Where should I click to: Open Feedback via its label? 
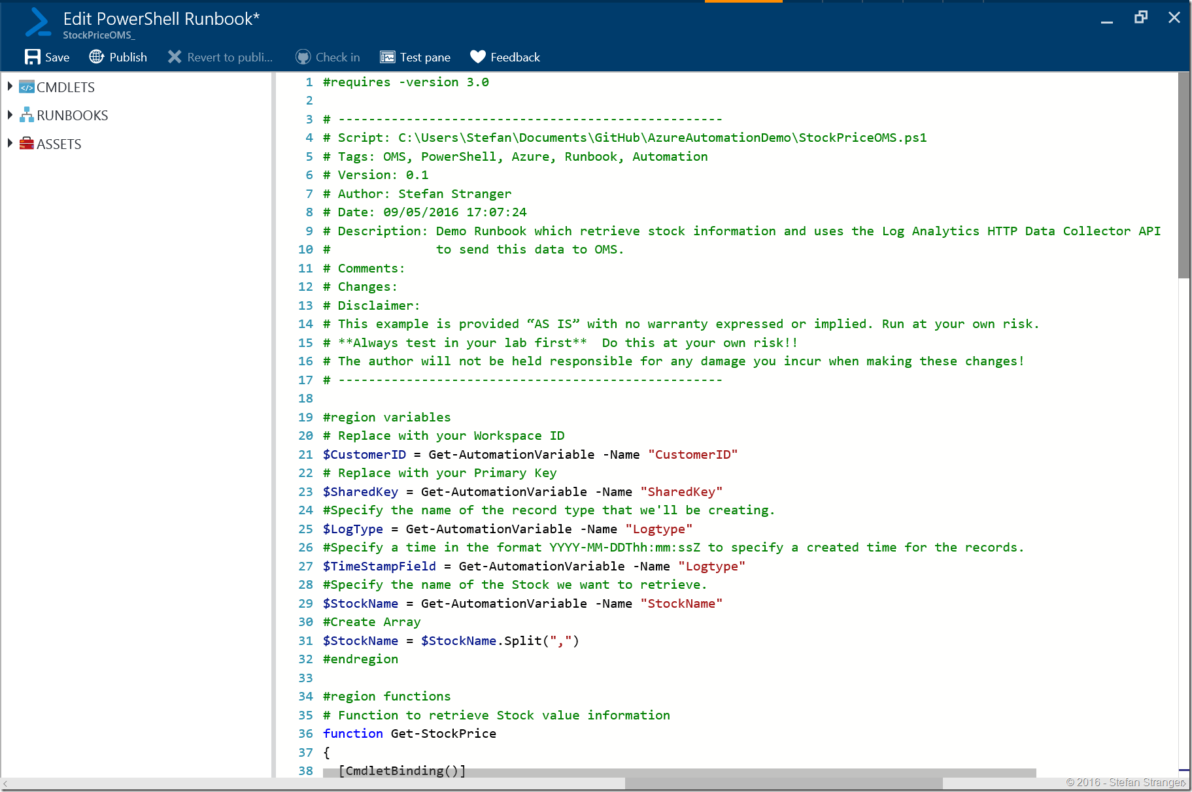tap(515, 58)
